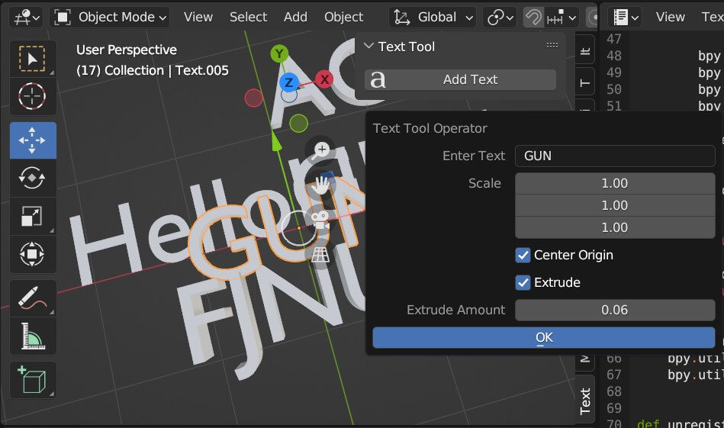
Task: Select the Select Box tool
Action: [32, 59]
